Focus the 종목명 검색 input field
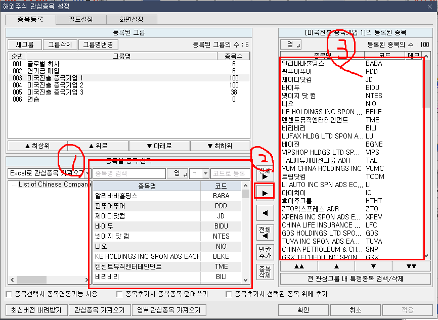The height and width of the screenshot is (320, 438). 129,173
